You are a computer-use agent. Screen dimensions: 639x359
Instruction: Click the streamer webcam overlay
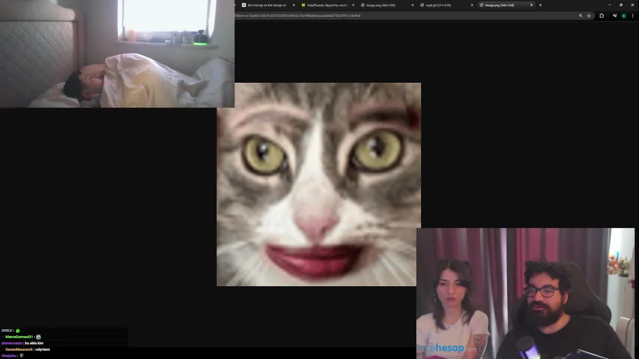525,294
